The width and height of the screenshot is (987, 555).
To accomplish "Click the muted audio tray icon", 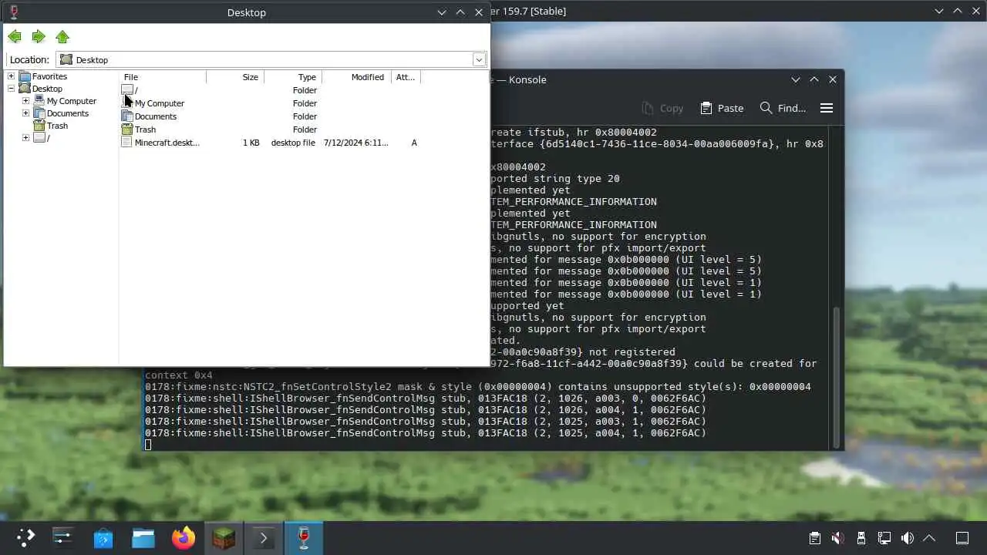I will click(x=838, y=538).
